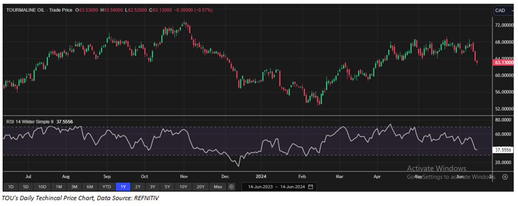This screenshot has height=206, width=518.
Task: Select the 20Y time range
Action: tap(201, 187)
